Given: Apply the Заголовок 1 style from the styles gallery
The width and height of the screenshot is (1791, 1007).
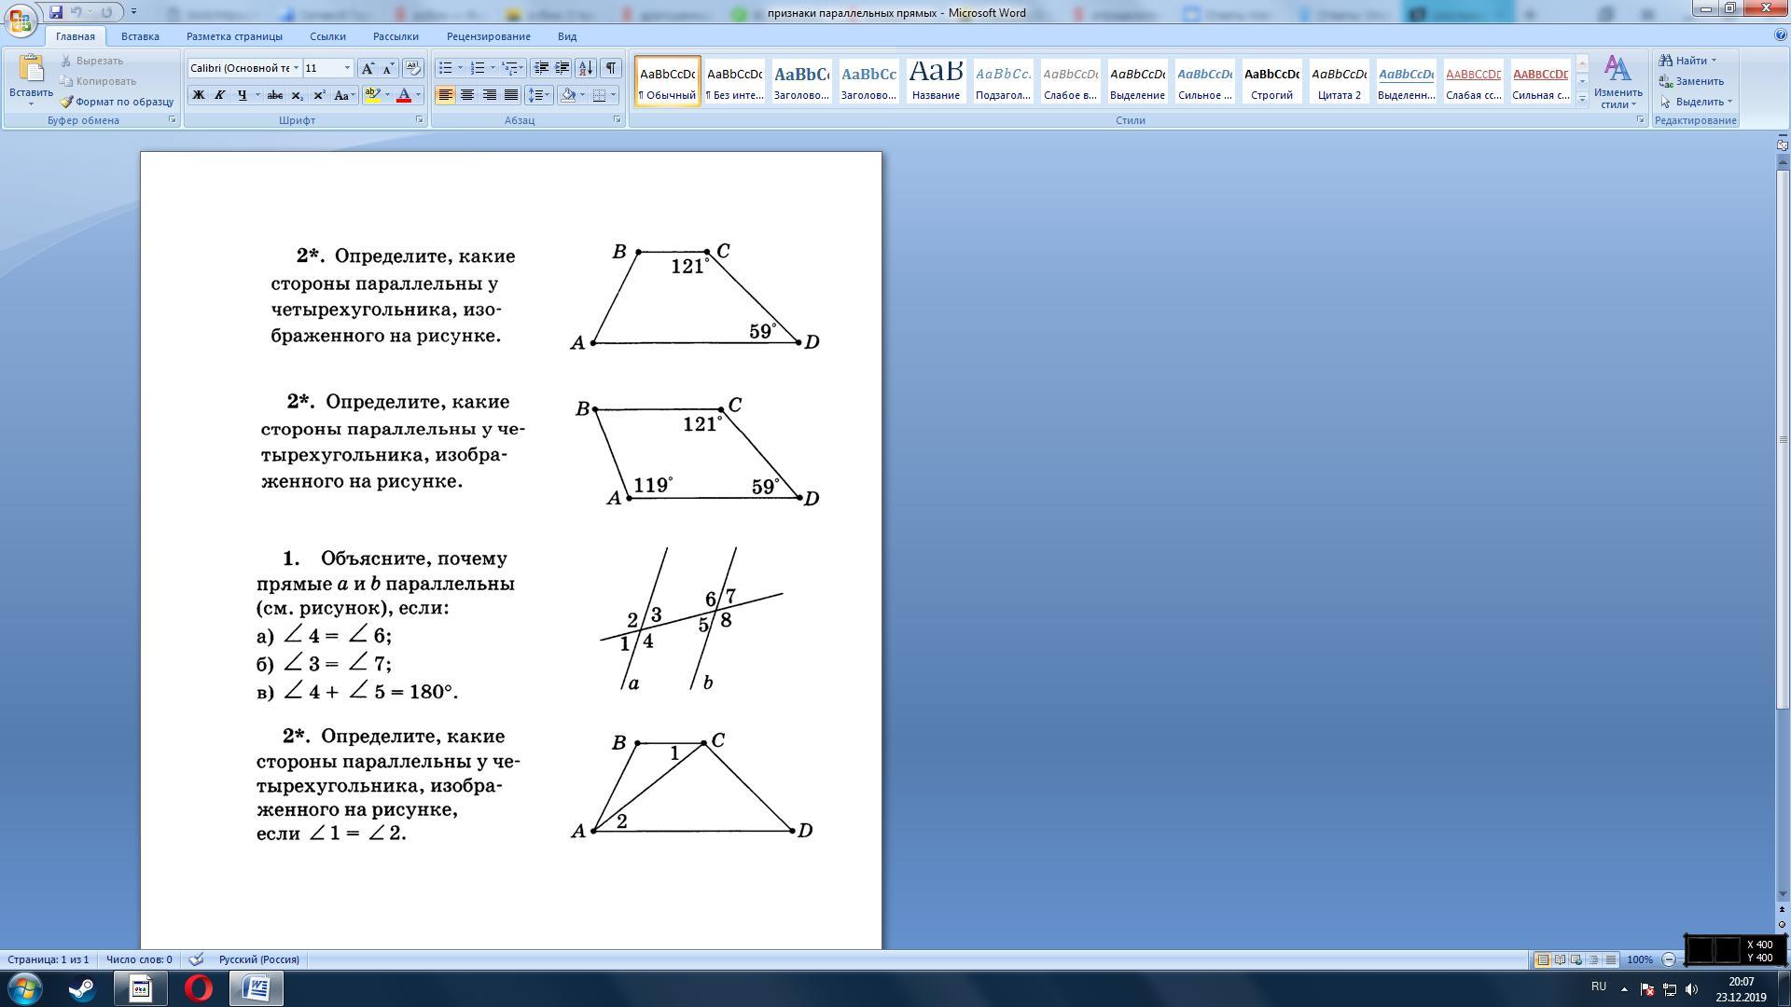Looking at the screenshot, I should click(x=801, y=81).
